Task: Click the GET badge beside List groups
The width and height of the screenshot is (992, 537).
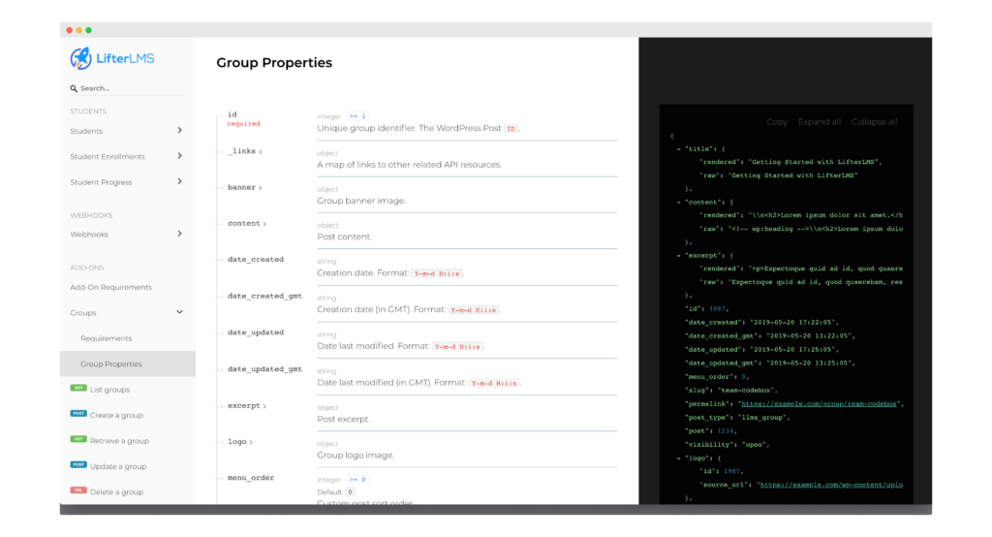Action: tap(78, 388)
